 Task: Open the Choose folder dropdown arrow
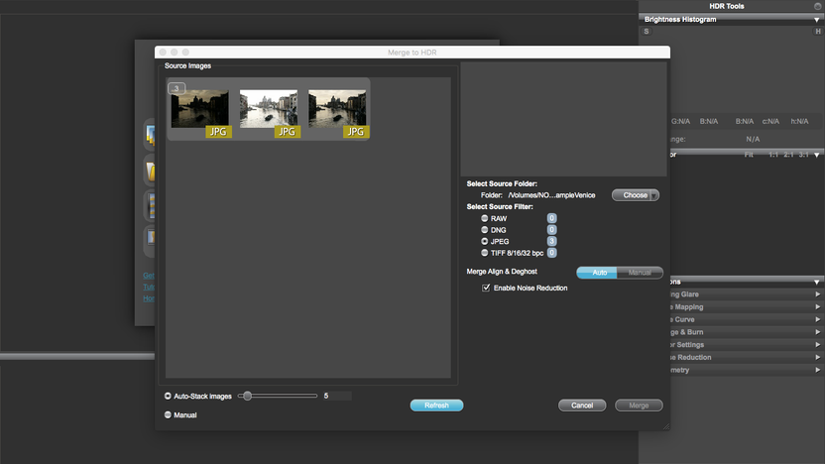tap(654, 195)
